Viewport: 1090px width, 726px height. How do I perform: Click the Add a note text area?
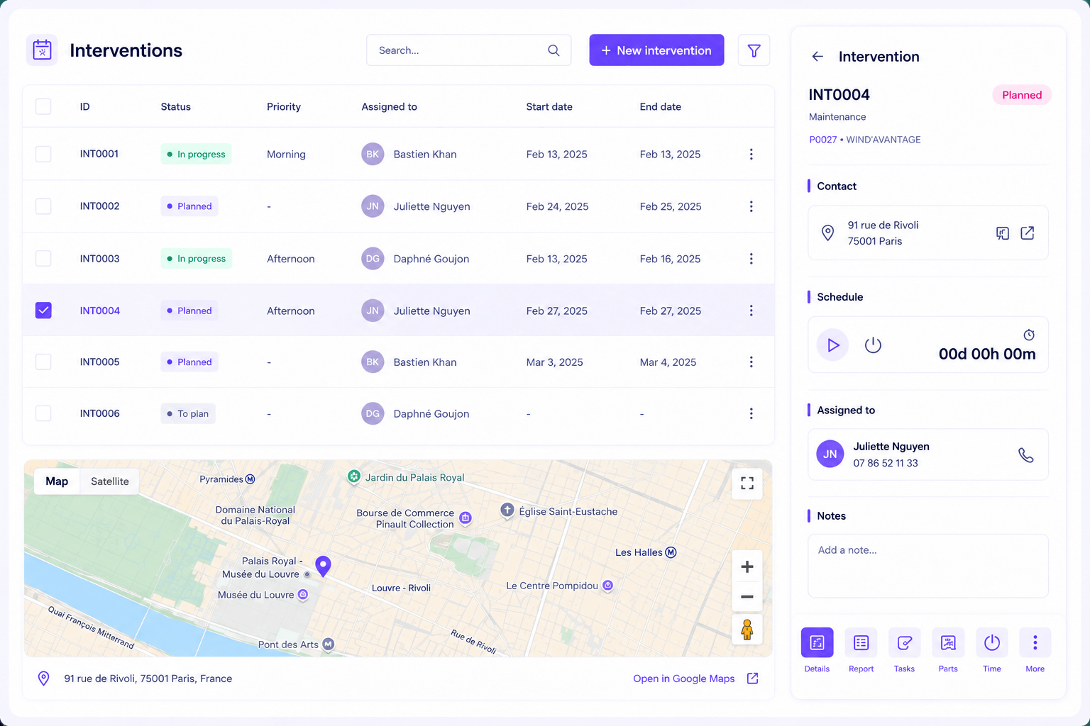928,566
